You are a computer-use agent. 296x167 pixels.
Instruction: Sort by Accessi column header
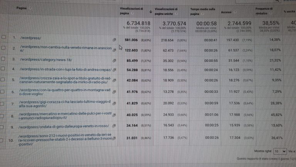[x=226, y=12]
